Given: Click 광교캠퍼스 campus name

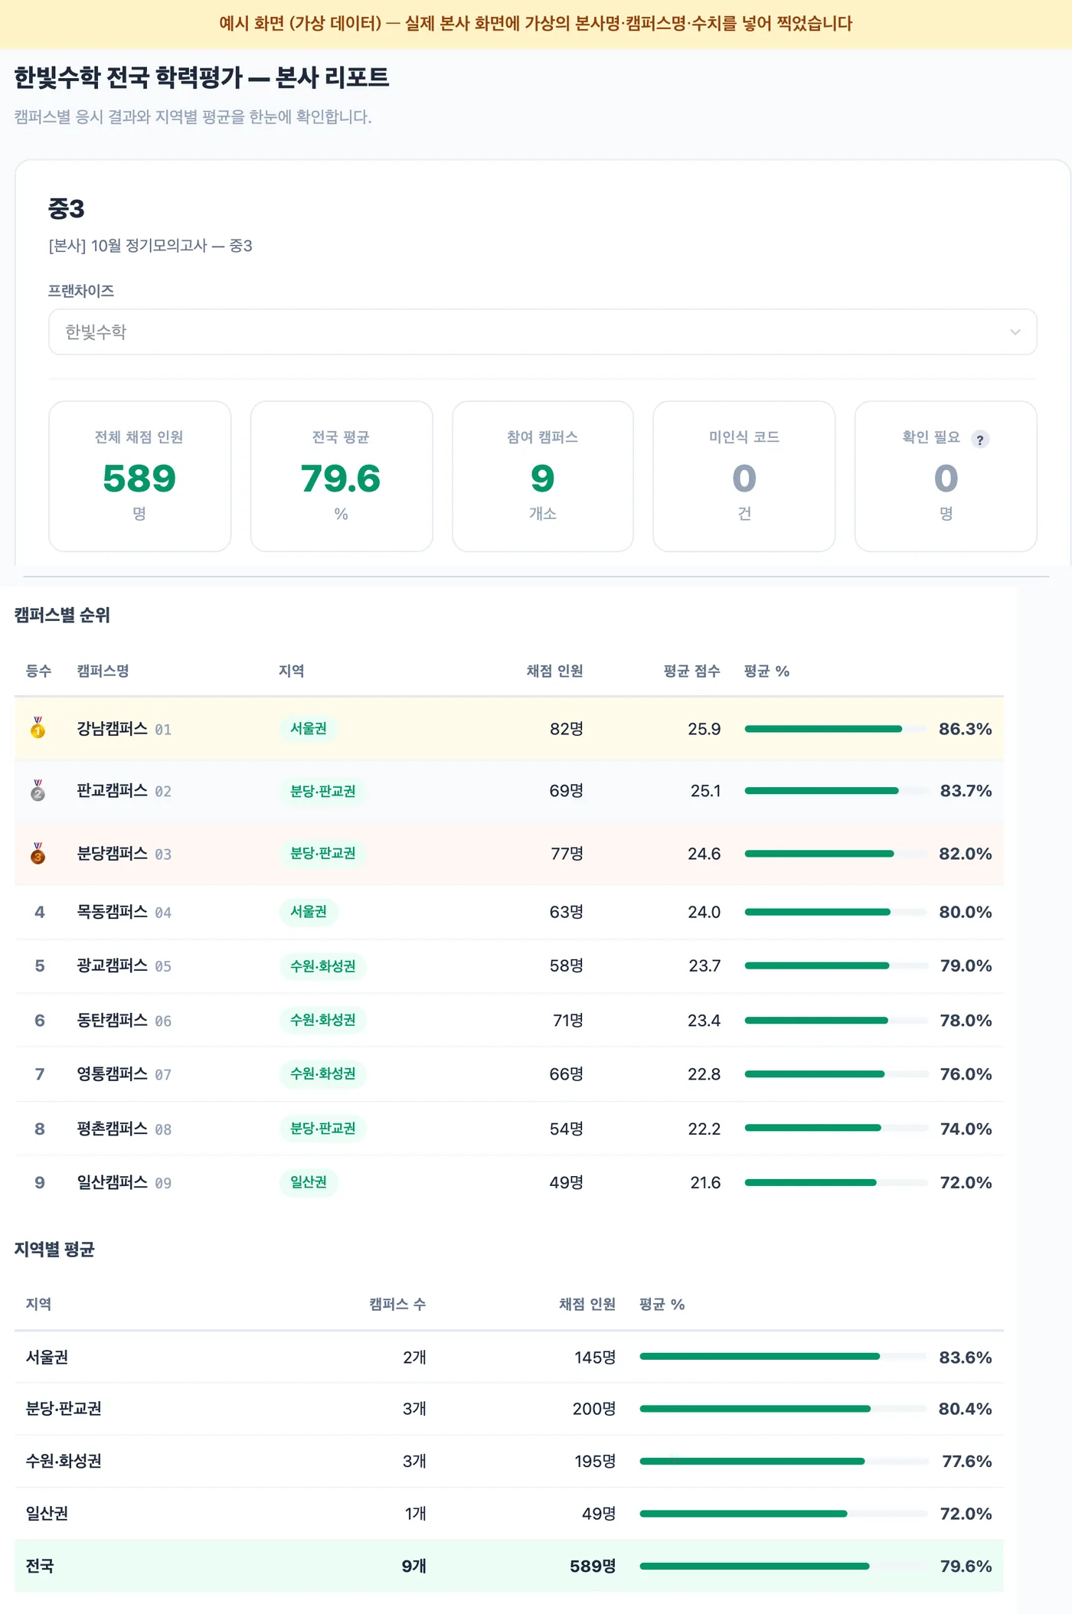Looking at the screenshot, I should [112, 965].
